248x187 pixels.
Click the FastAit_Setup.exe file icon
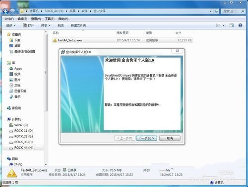[55, 40]
